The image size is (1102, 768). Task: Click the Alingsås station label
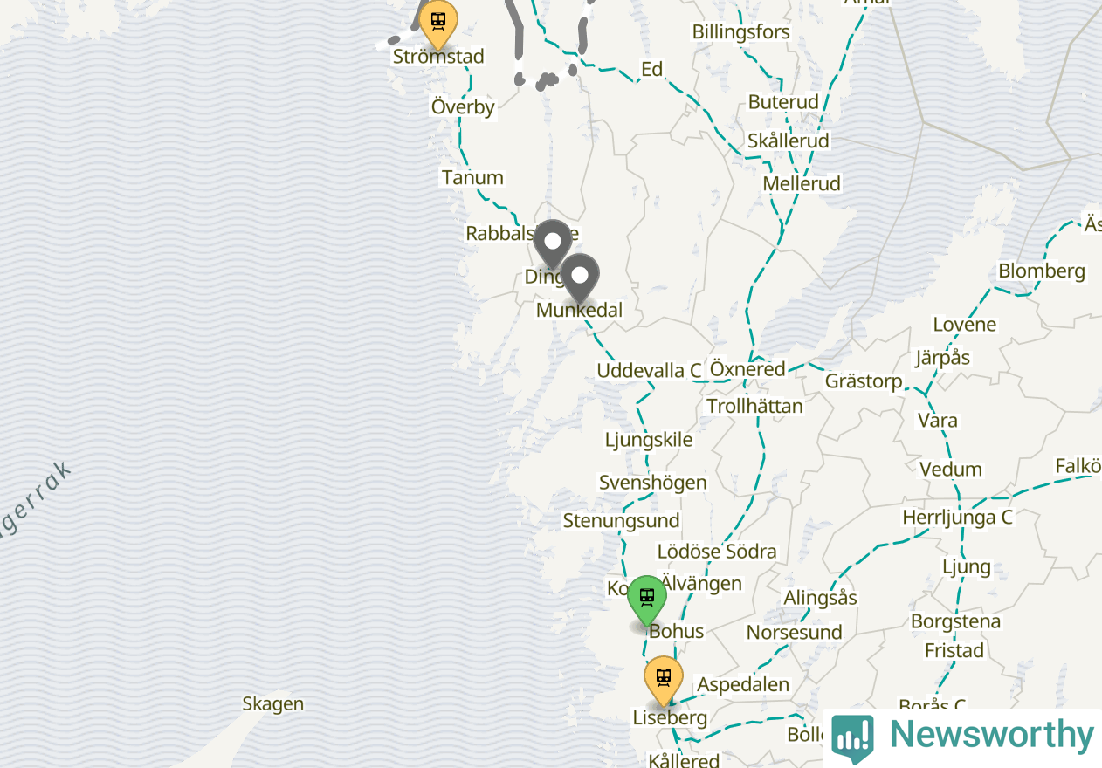pyautogui.click(x=820, y=598)
